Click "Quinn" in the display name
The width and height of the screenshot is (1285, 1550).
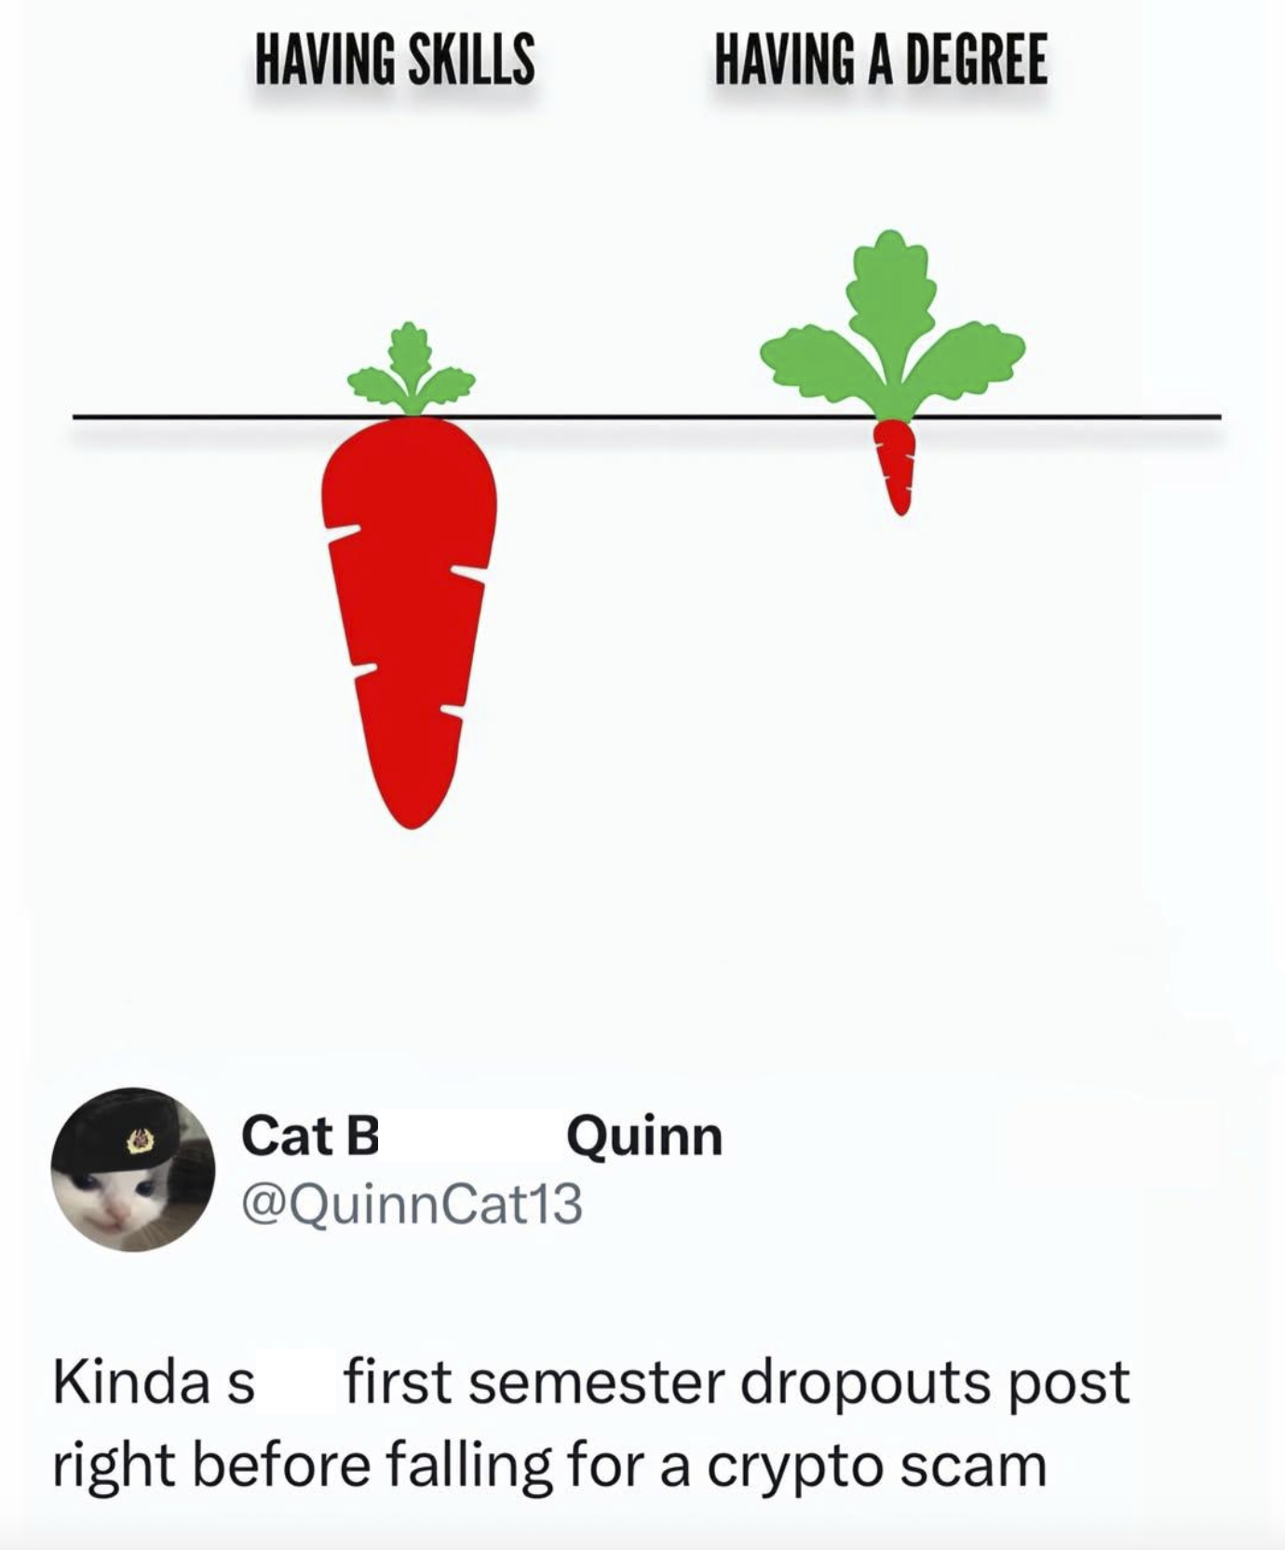point(643,1136)
